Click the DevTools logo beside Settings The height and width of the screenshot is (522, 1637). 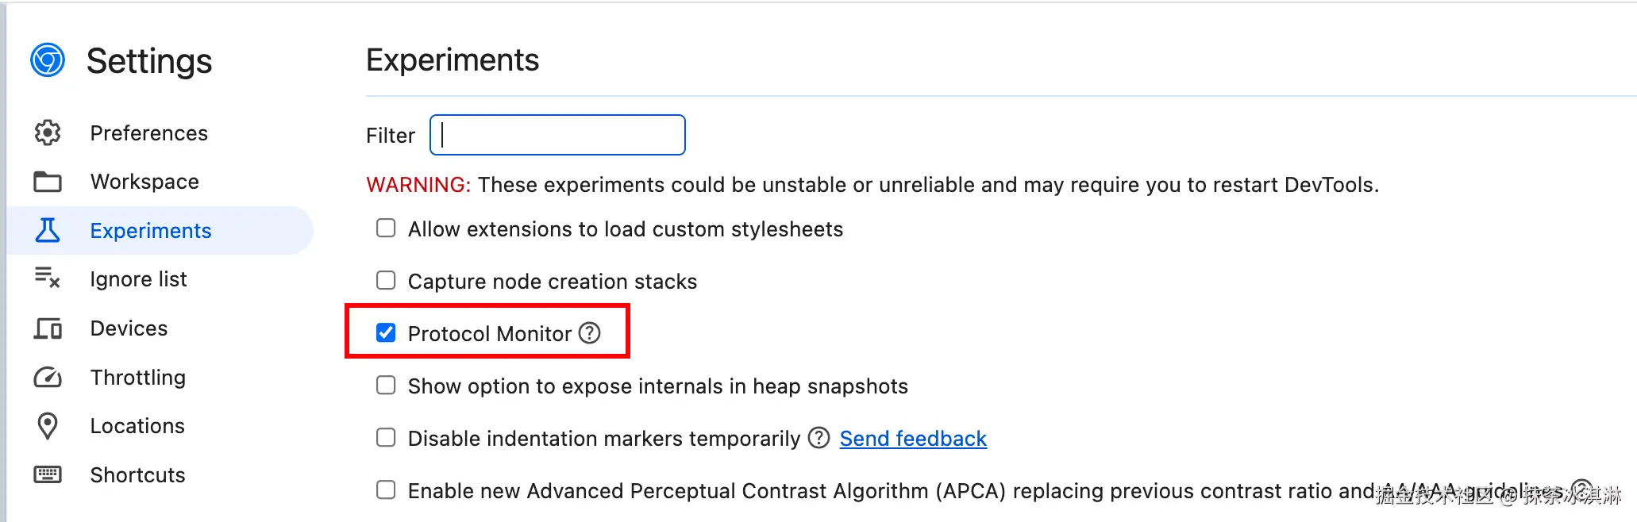48,60
